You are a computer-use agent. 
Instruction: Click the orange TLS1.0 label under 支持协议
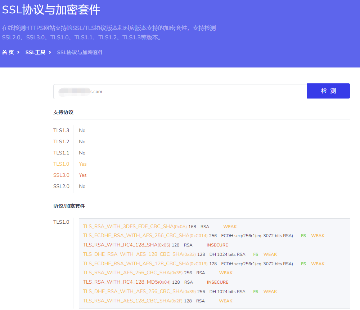[61, 164]
